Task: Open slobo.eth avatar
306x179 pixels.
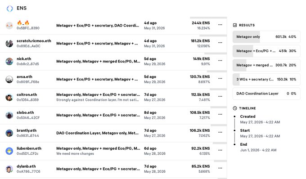Action: pos(9,115)
